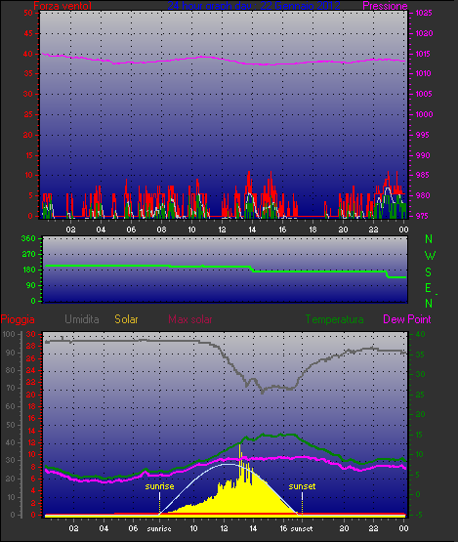458x542 pixels.
Task: Click the Pioggia legend label
Action: click(18, 319)
